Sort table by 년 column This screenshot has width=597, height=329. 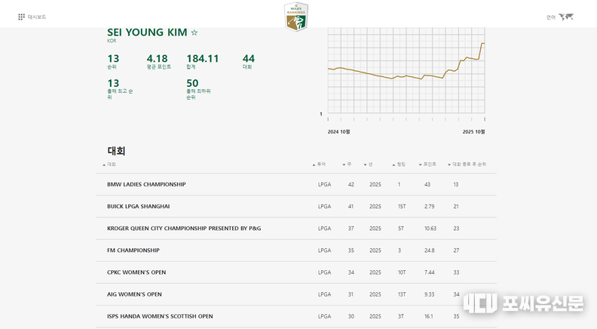pyautogui.click(x=369, y=164)
